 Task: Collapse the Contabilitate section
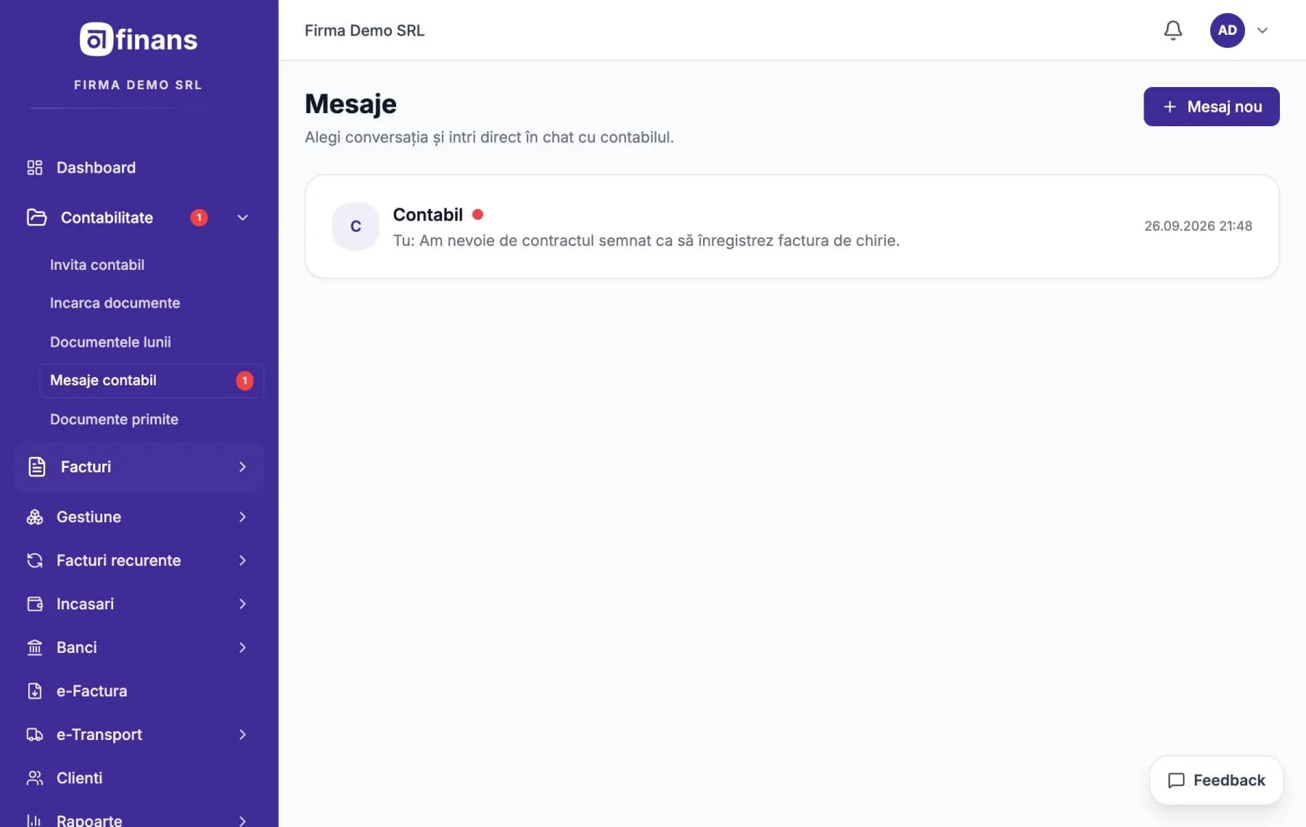pos(242,218)
